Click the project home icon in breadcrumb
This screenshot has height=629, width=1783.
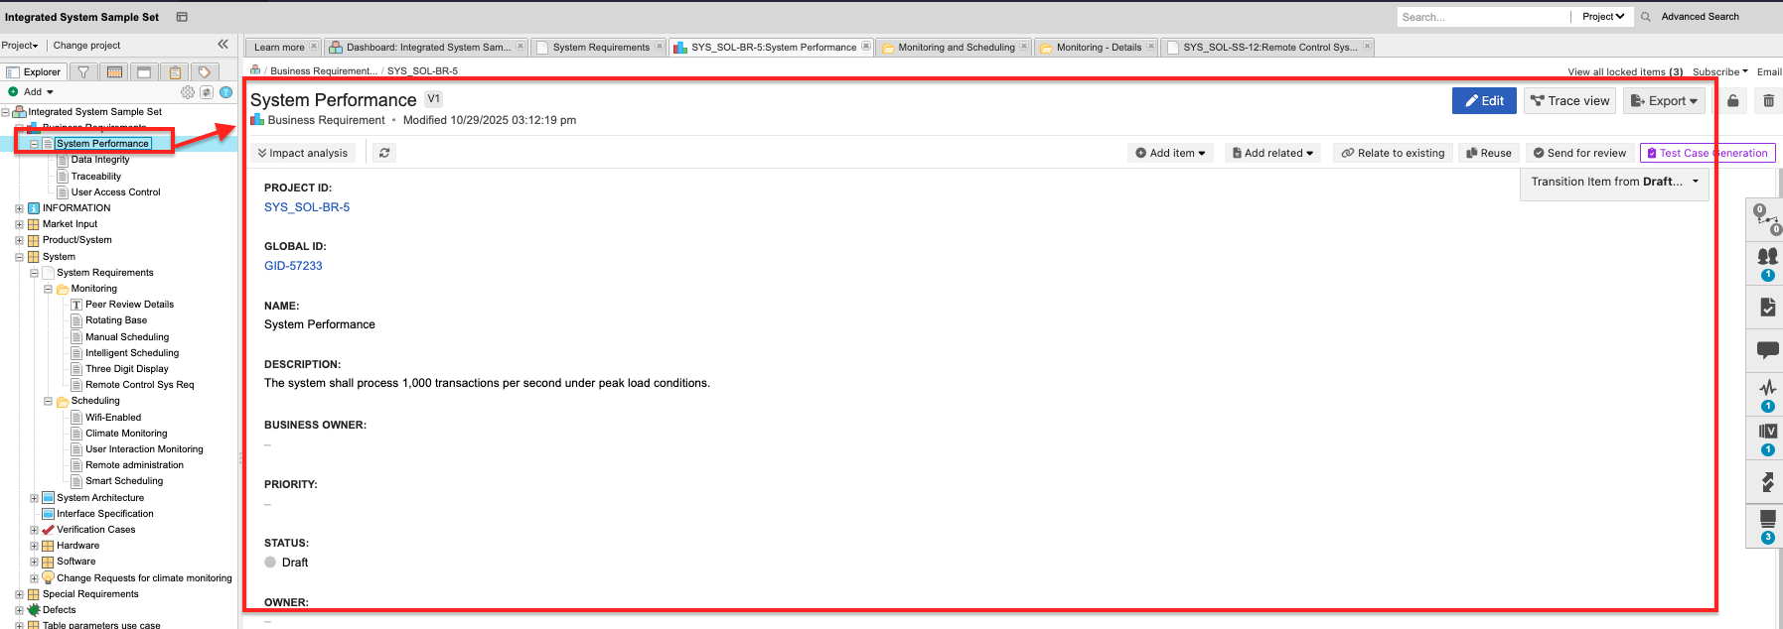click(x=255, y=70)
